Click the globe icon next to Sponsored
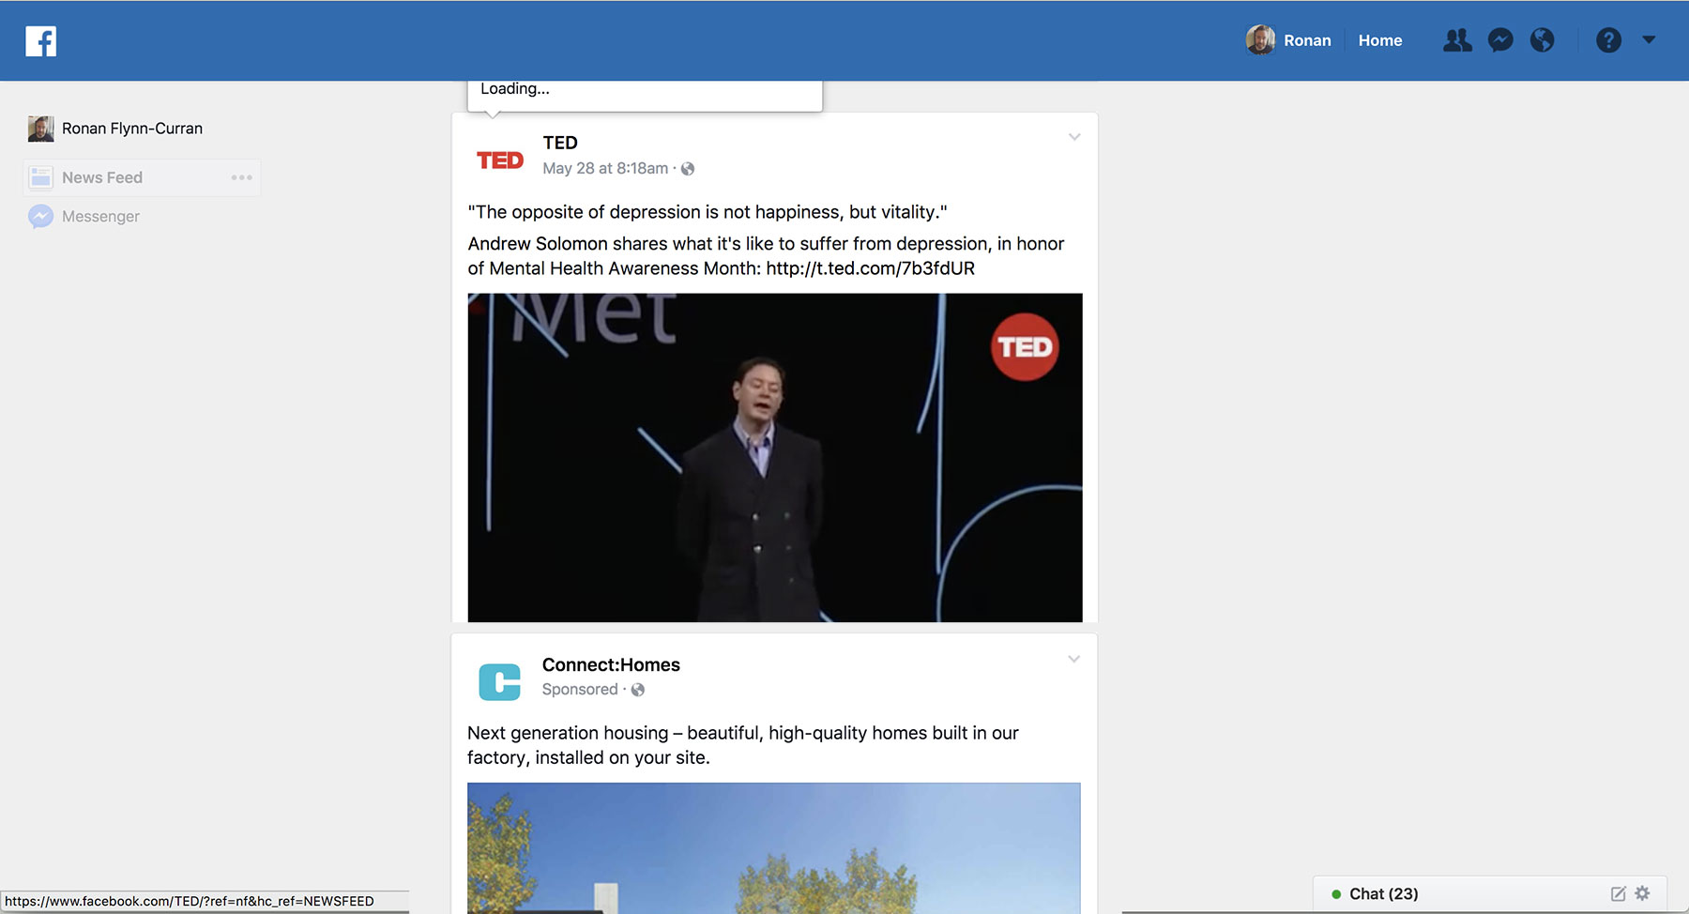Screen dimensions: 1689x914 tap(638, 690)
